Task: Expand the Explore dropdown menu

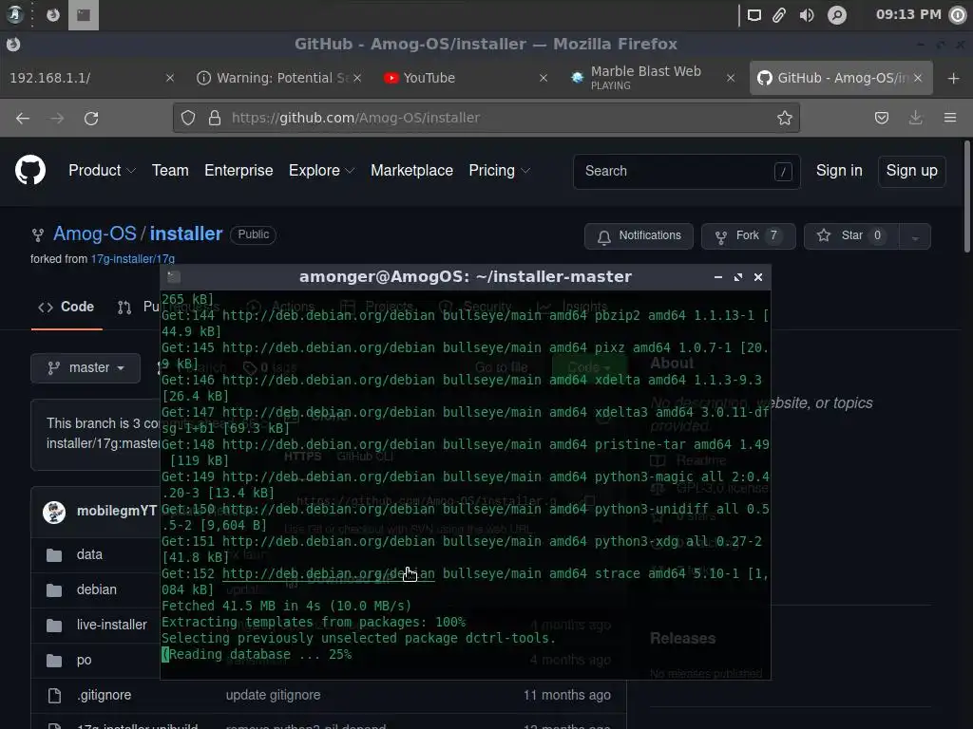Action: point(321,171)
